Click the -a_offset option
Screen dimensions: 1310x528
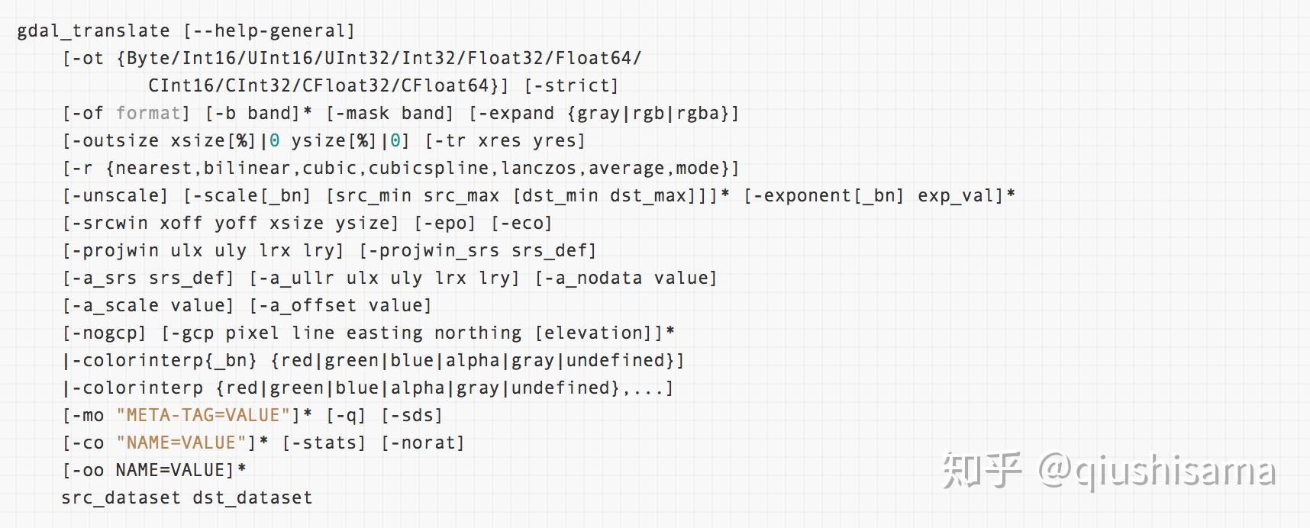(307, 305)
